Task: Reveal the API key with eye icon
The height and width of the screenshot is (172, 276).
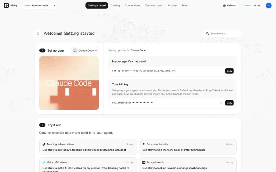Action: [x=221, y=103]
